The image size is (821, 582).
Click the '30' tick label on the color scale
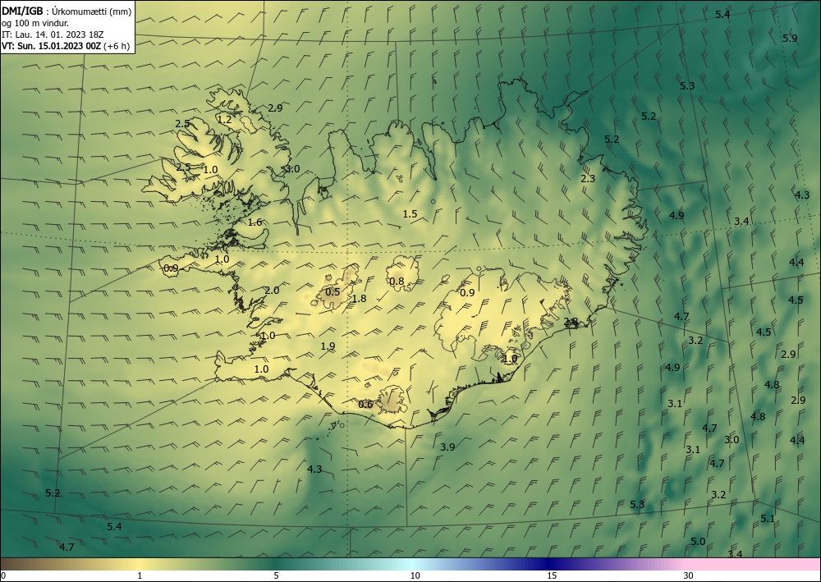tap(689, 576)
